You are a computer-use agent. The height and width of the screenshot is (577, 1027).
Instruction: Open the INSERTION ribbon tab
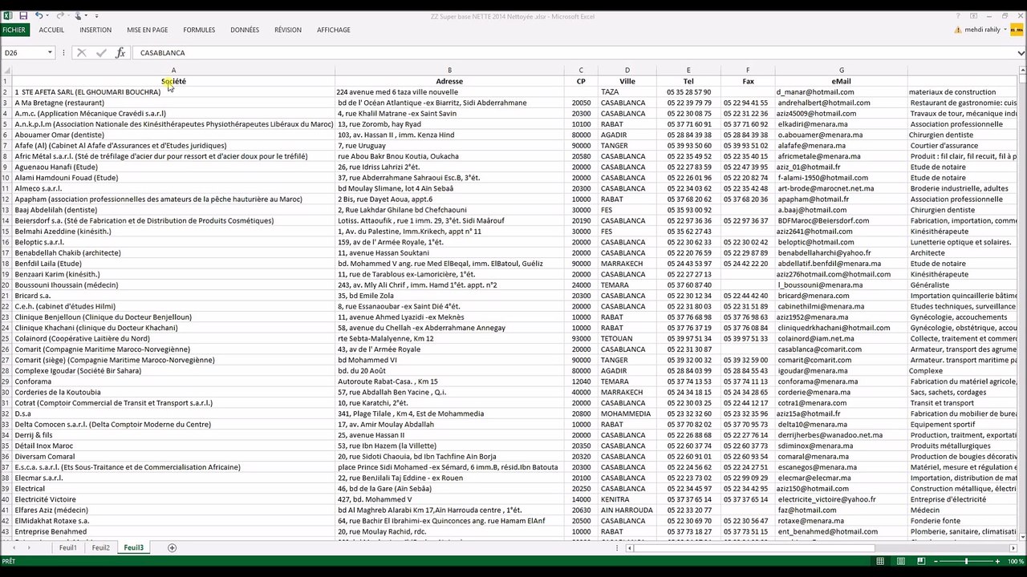pyautogui.click(x=95, y=30)
